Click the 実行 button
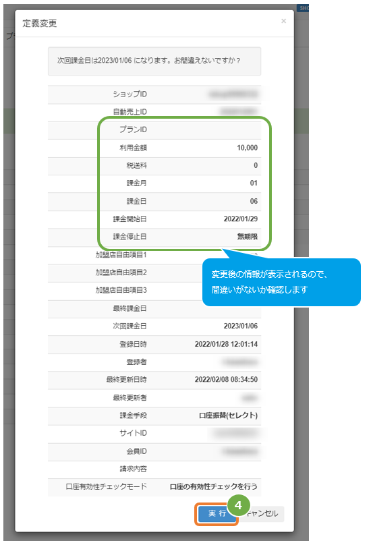 pyautogui.click(x=217, y=514)
